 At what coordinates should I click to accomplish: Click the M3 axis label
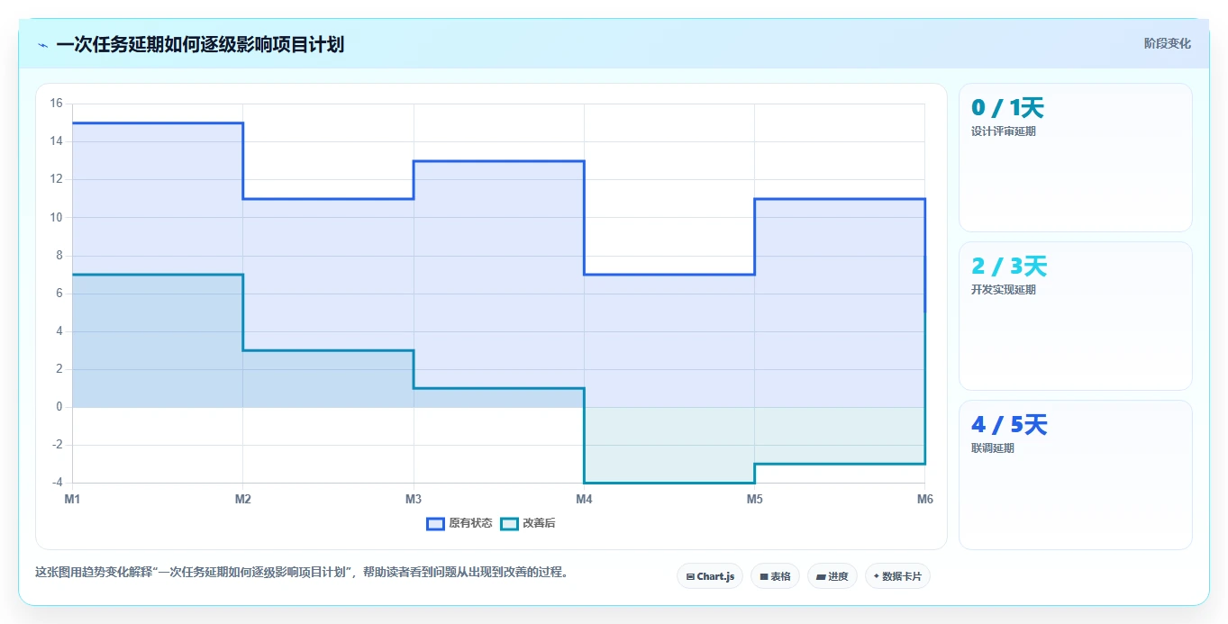tap(414, 499)
